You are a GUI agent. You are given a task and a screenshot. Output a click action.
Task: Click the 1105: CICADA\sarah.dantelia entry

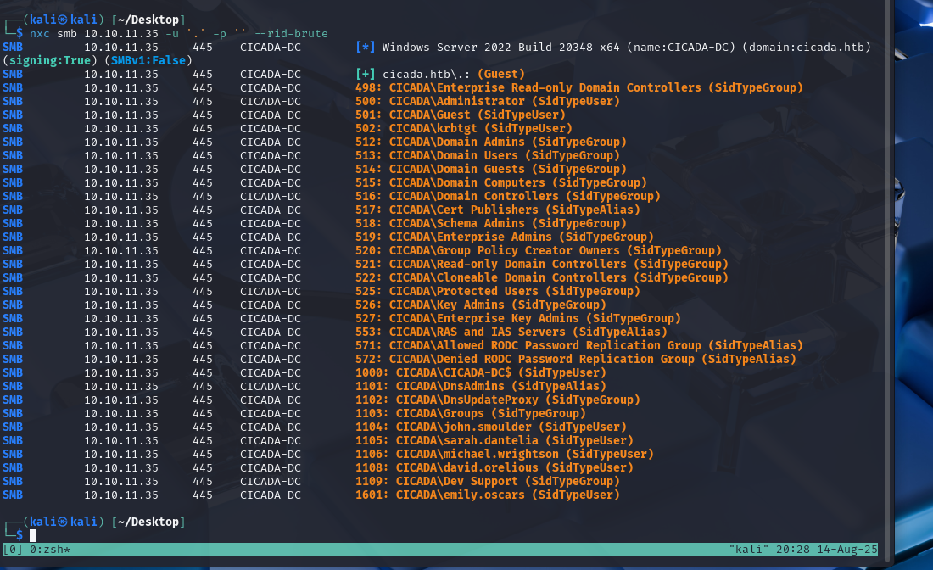coord(494,441)
